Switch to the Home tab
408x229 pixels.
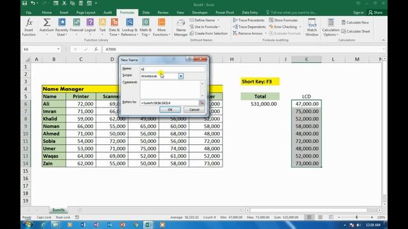point(47,13)
